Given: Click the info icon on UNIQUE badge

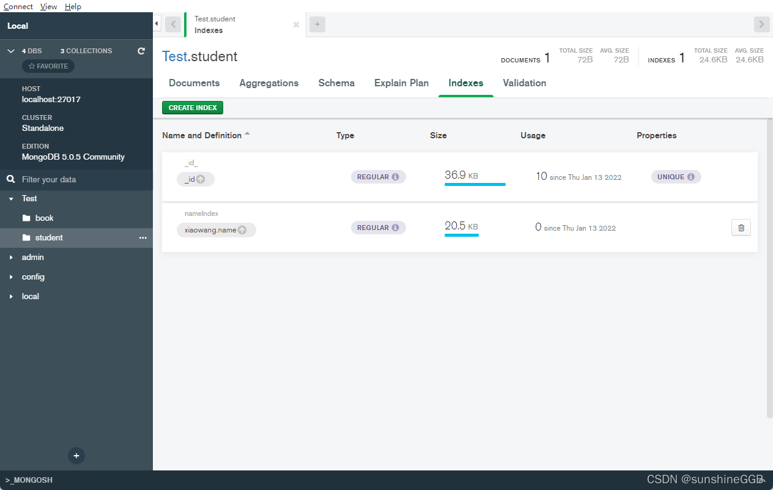Looking at the screenshot, I should (690, 177).
